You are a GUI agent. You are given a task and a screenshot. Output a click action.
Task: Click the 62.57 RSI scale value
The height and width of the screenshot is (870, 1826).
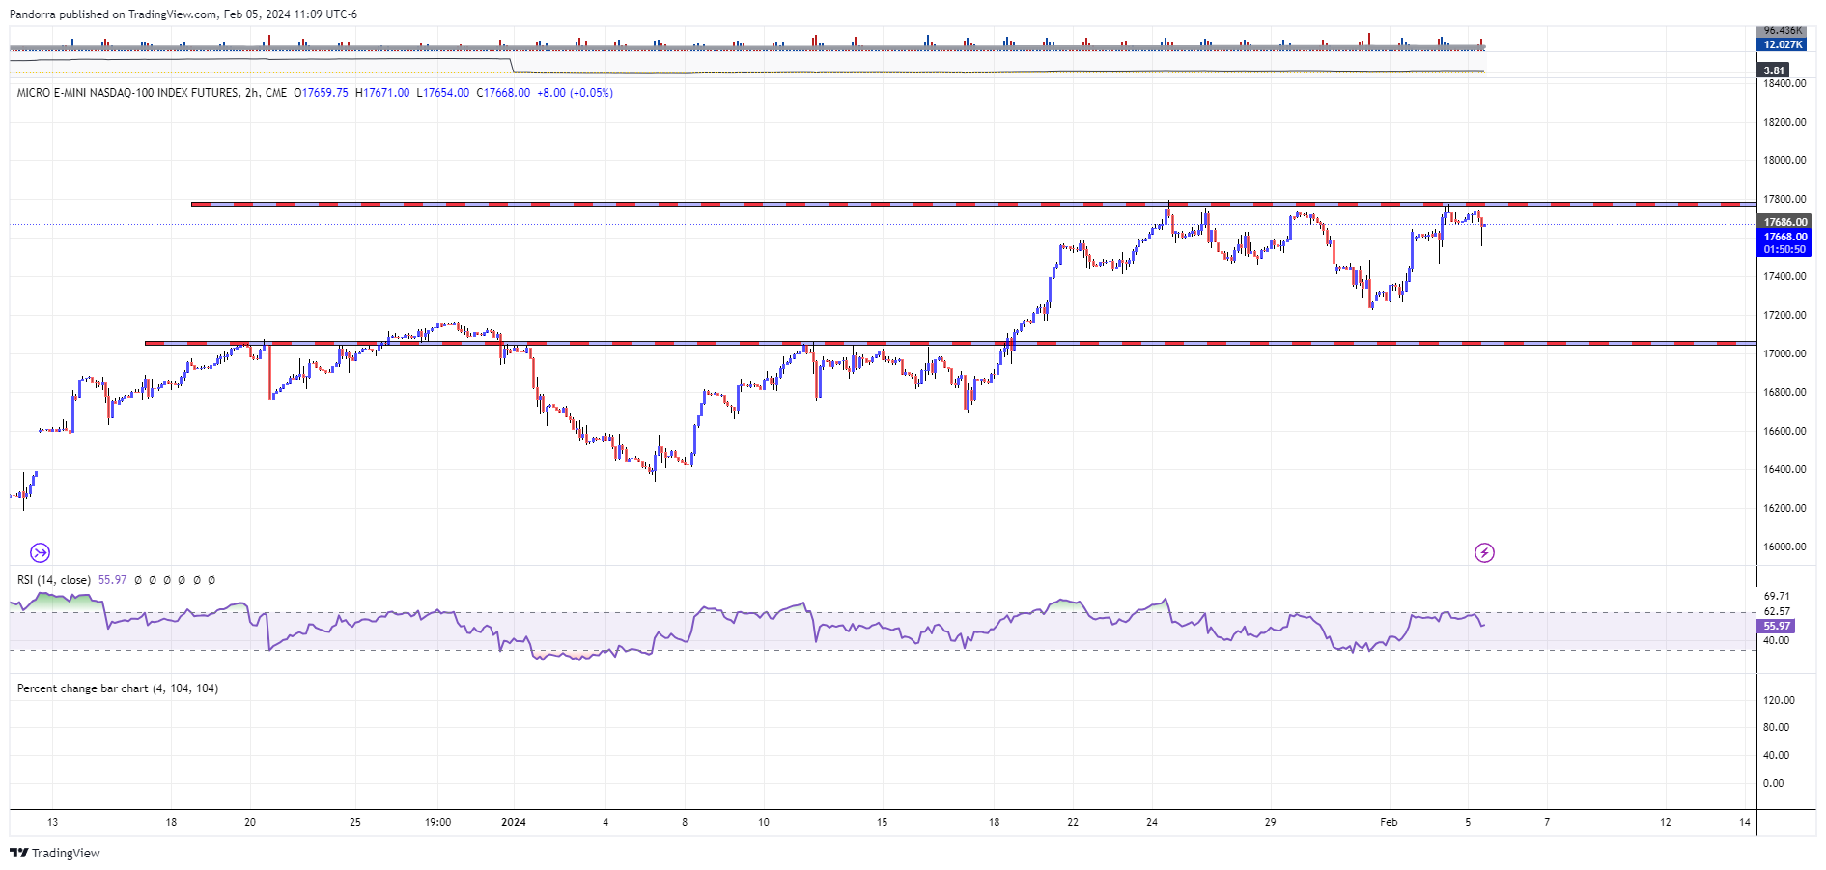(1777, 611)
